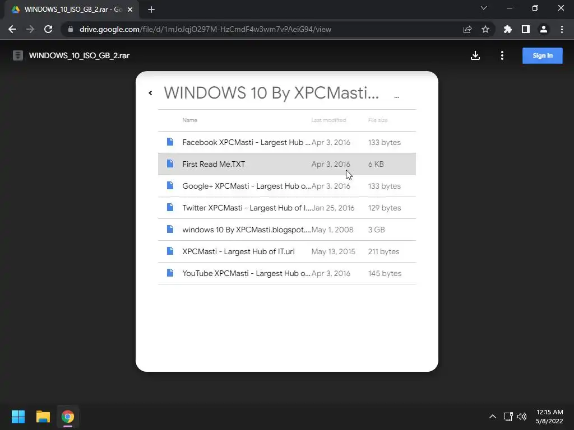Open Twitter XPCMasti - Largest Hub file name

click(x=247, y=208)
